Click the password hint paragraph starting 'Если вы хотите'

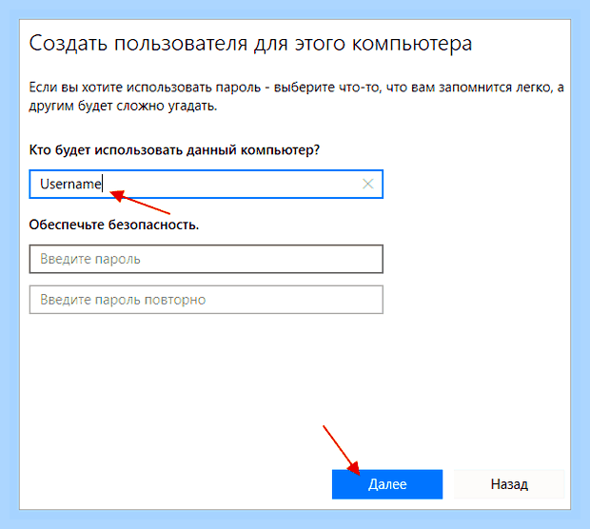[x=296, y=96]
